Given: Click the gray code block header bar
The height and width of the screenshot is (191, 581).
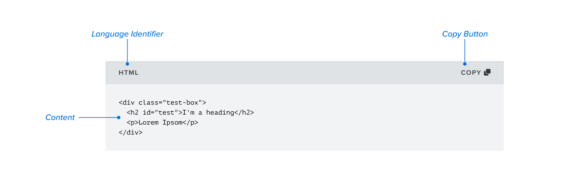Looking at the screenshot, I should coord(305,73).
